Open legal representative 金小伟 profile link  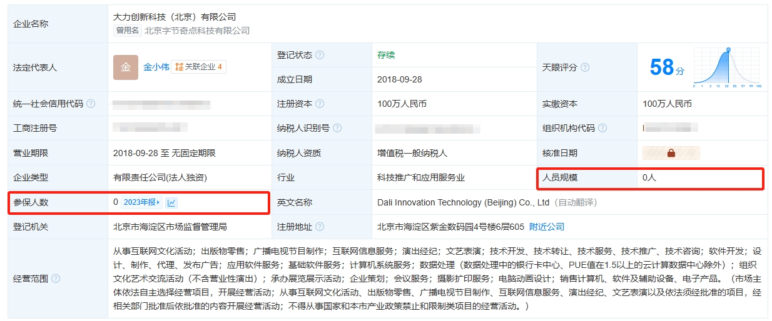156,67
